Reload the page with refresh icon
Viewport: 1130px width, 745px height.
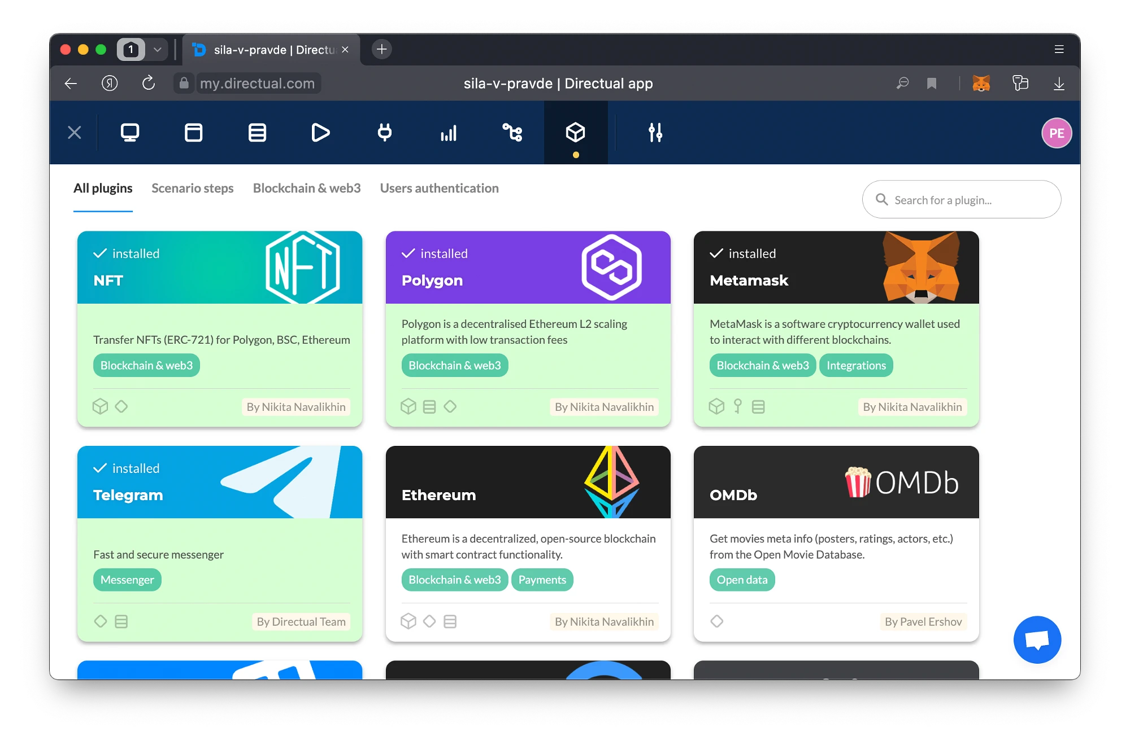click(149, 84)
